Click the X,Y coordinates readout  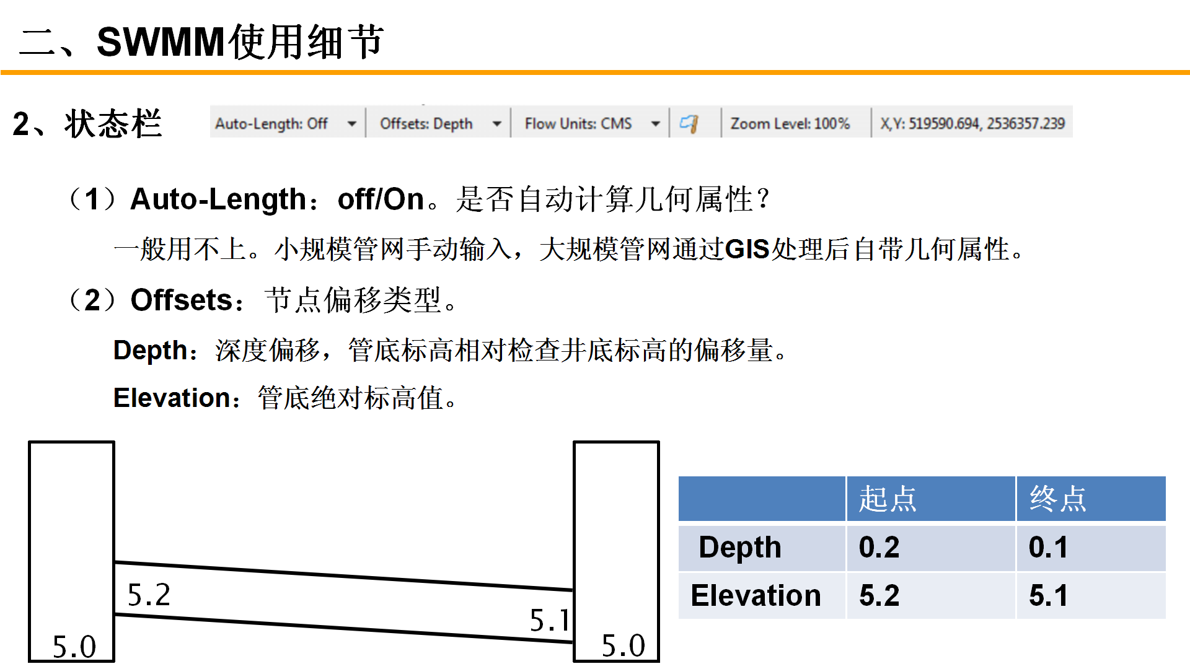click(972, 123)
